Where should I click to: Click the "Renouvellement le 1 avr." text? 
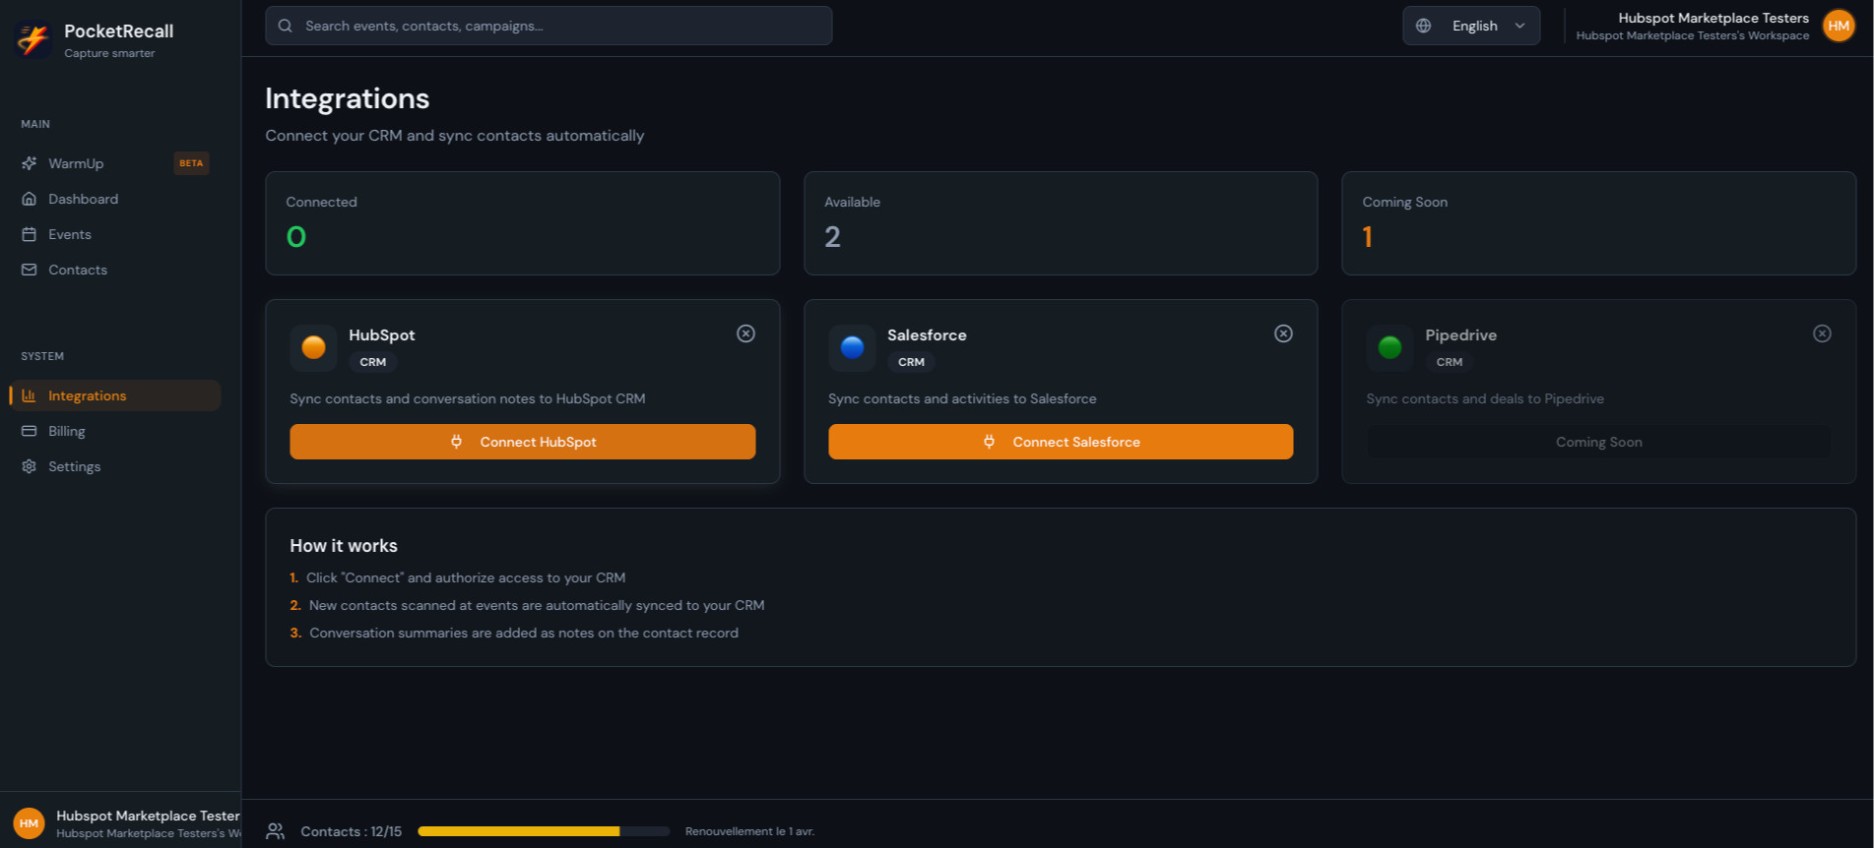point(750,831)
